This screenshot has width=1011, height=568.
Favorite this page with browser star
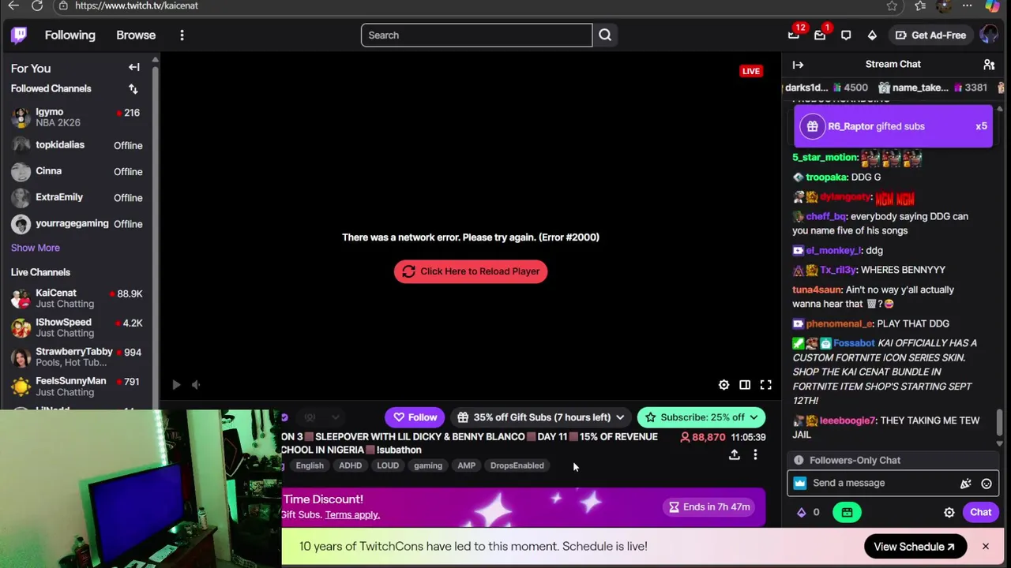coord(893,6)
